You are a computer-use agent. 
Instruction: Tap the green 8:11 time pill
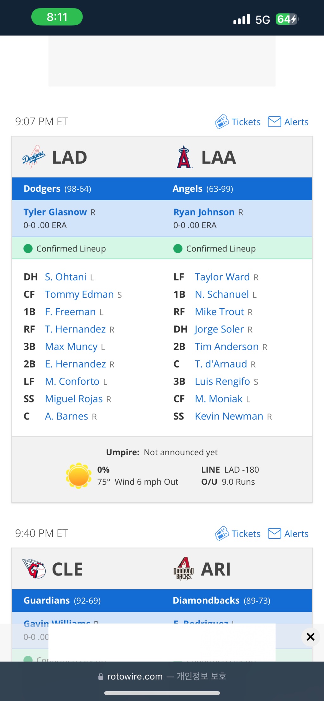57,17
